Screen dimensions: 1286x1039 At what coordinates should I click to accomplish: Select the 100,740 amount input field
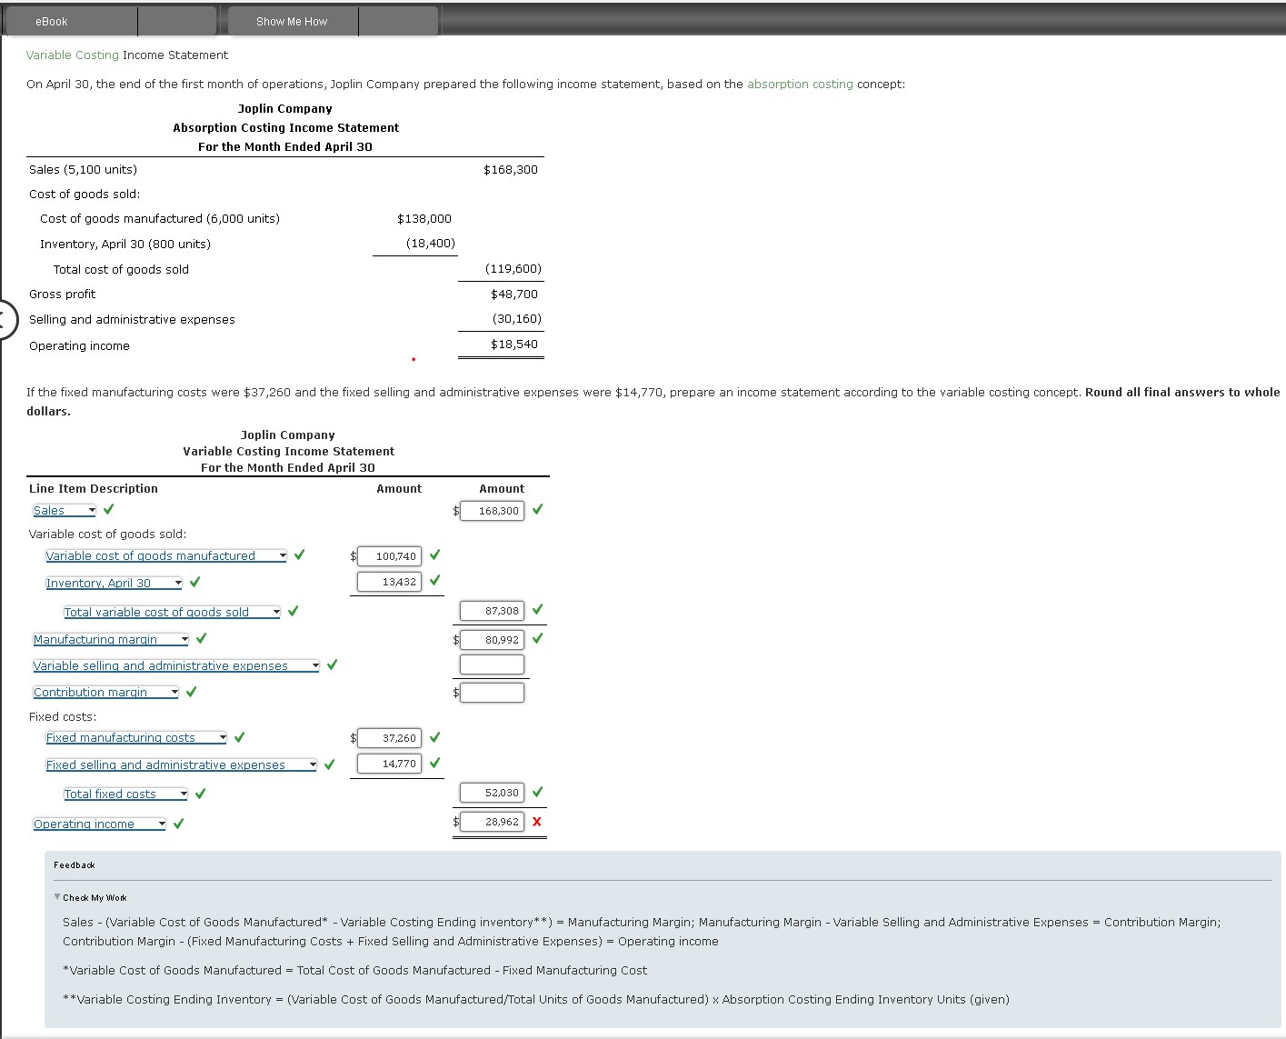coord(388,555)
